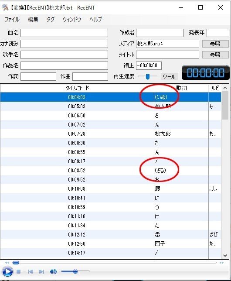Click 参照 button next to メディア field
Screen dimensions: 231x281
(x=215, y=44)
